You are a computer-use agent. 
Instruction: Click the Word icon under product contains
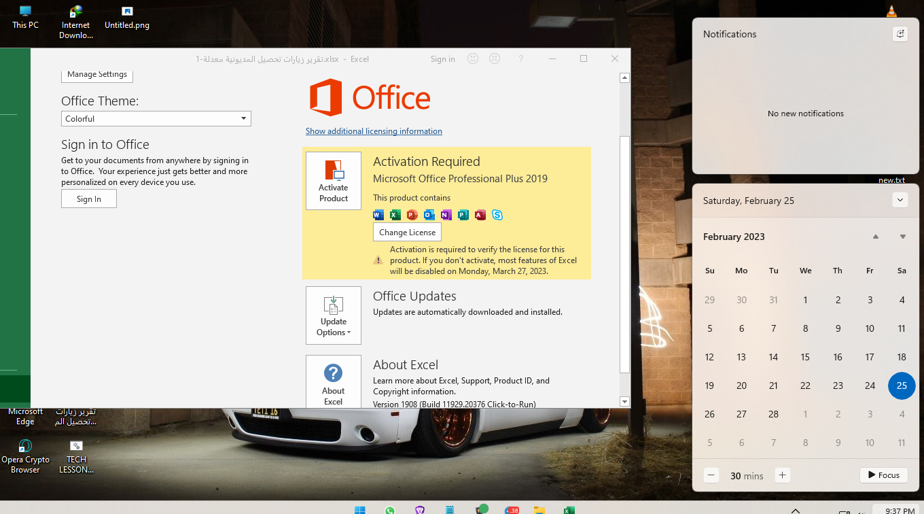[378, 215]
